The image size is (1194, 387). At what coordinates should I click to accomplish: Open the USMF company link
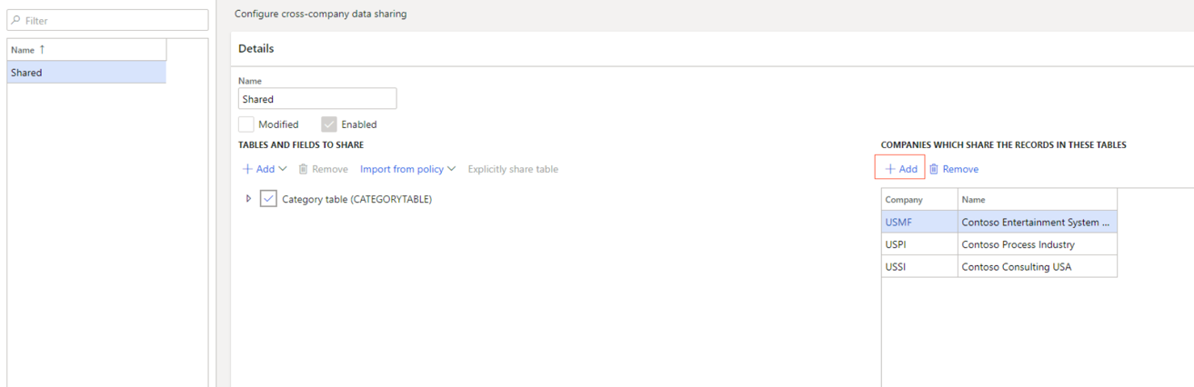coord(898,222)
